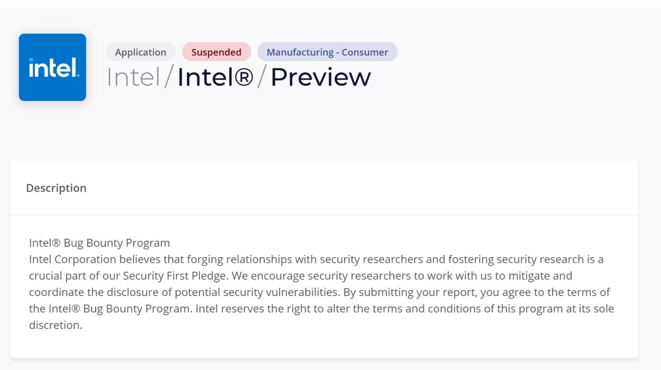661x370 pixels.
Task: Open the Intel breadcrumb link
Action: pyautogui.click(x=134, y=77)
